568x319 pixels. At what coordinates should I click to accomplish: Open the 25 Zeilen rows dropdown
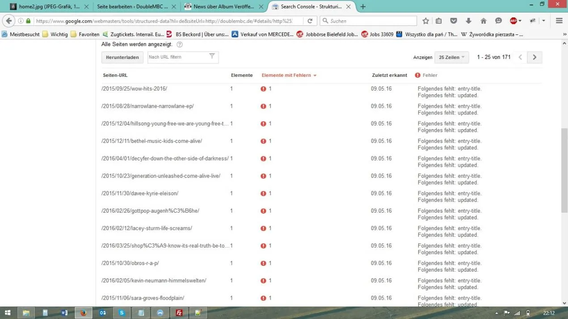(451, 57)
